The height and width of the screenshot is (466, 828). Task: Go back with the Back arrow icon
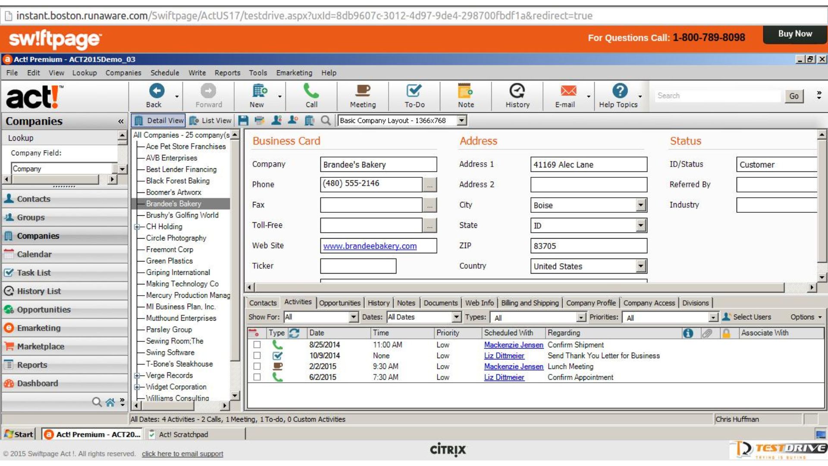tap(156, 91)
